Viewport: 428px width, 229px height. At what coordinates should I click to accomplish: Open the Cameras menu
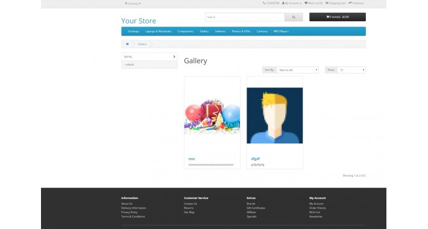click(262, 31)
